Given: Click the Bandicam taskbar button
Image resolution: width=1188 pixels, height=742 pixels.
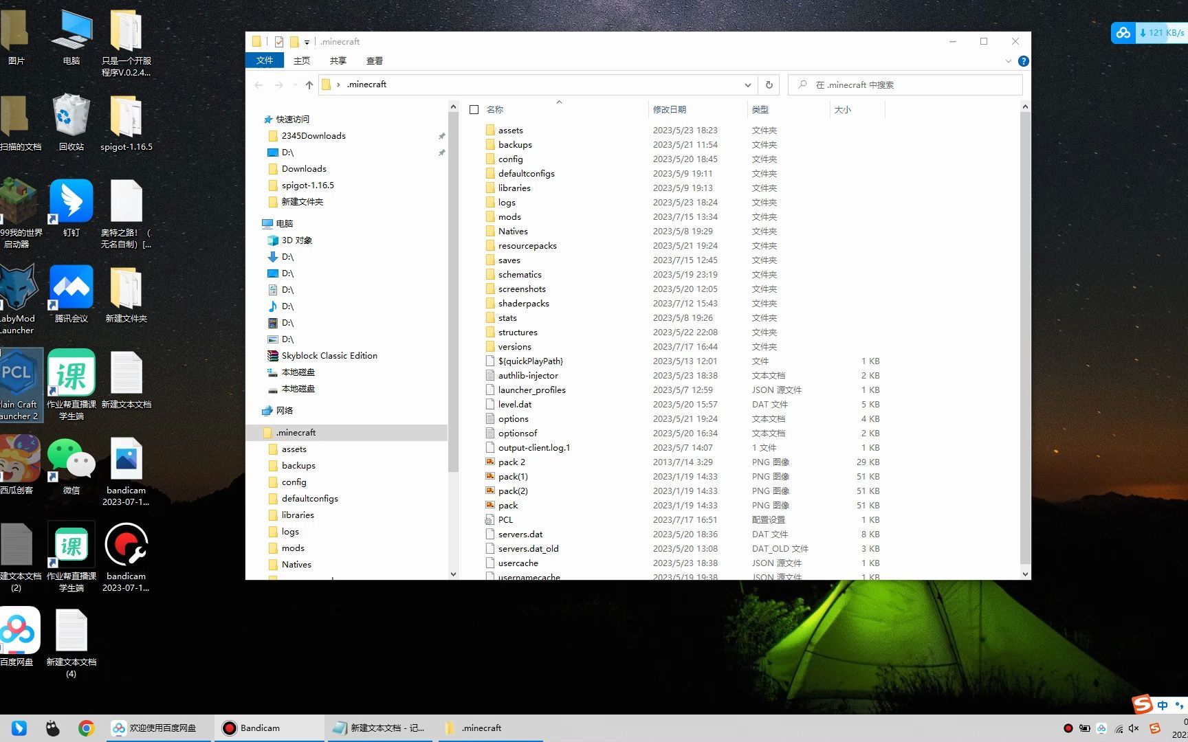Looking at the screenshot, I should (x=270, y=728).
